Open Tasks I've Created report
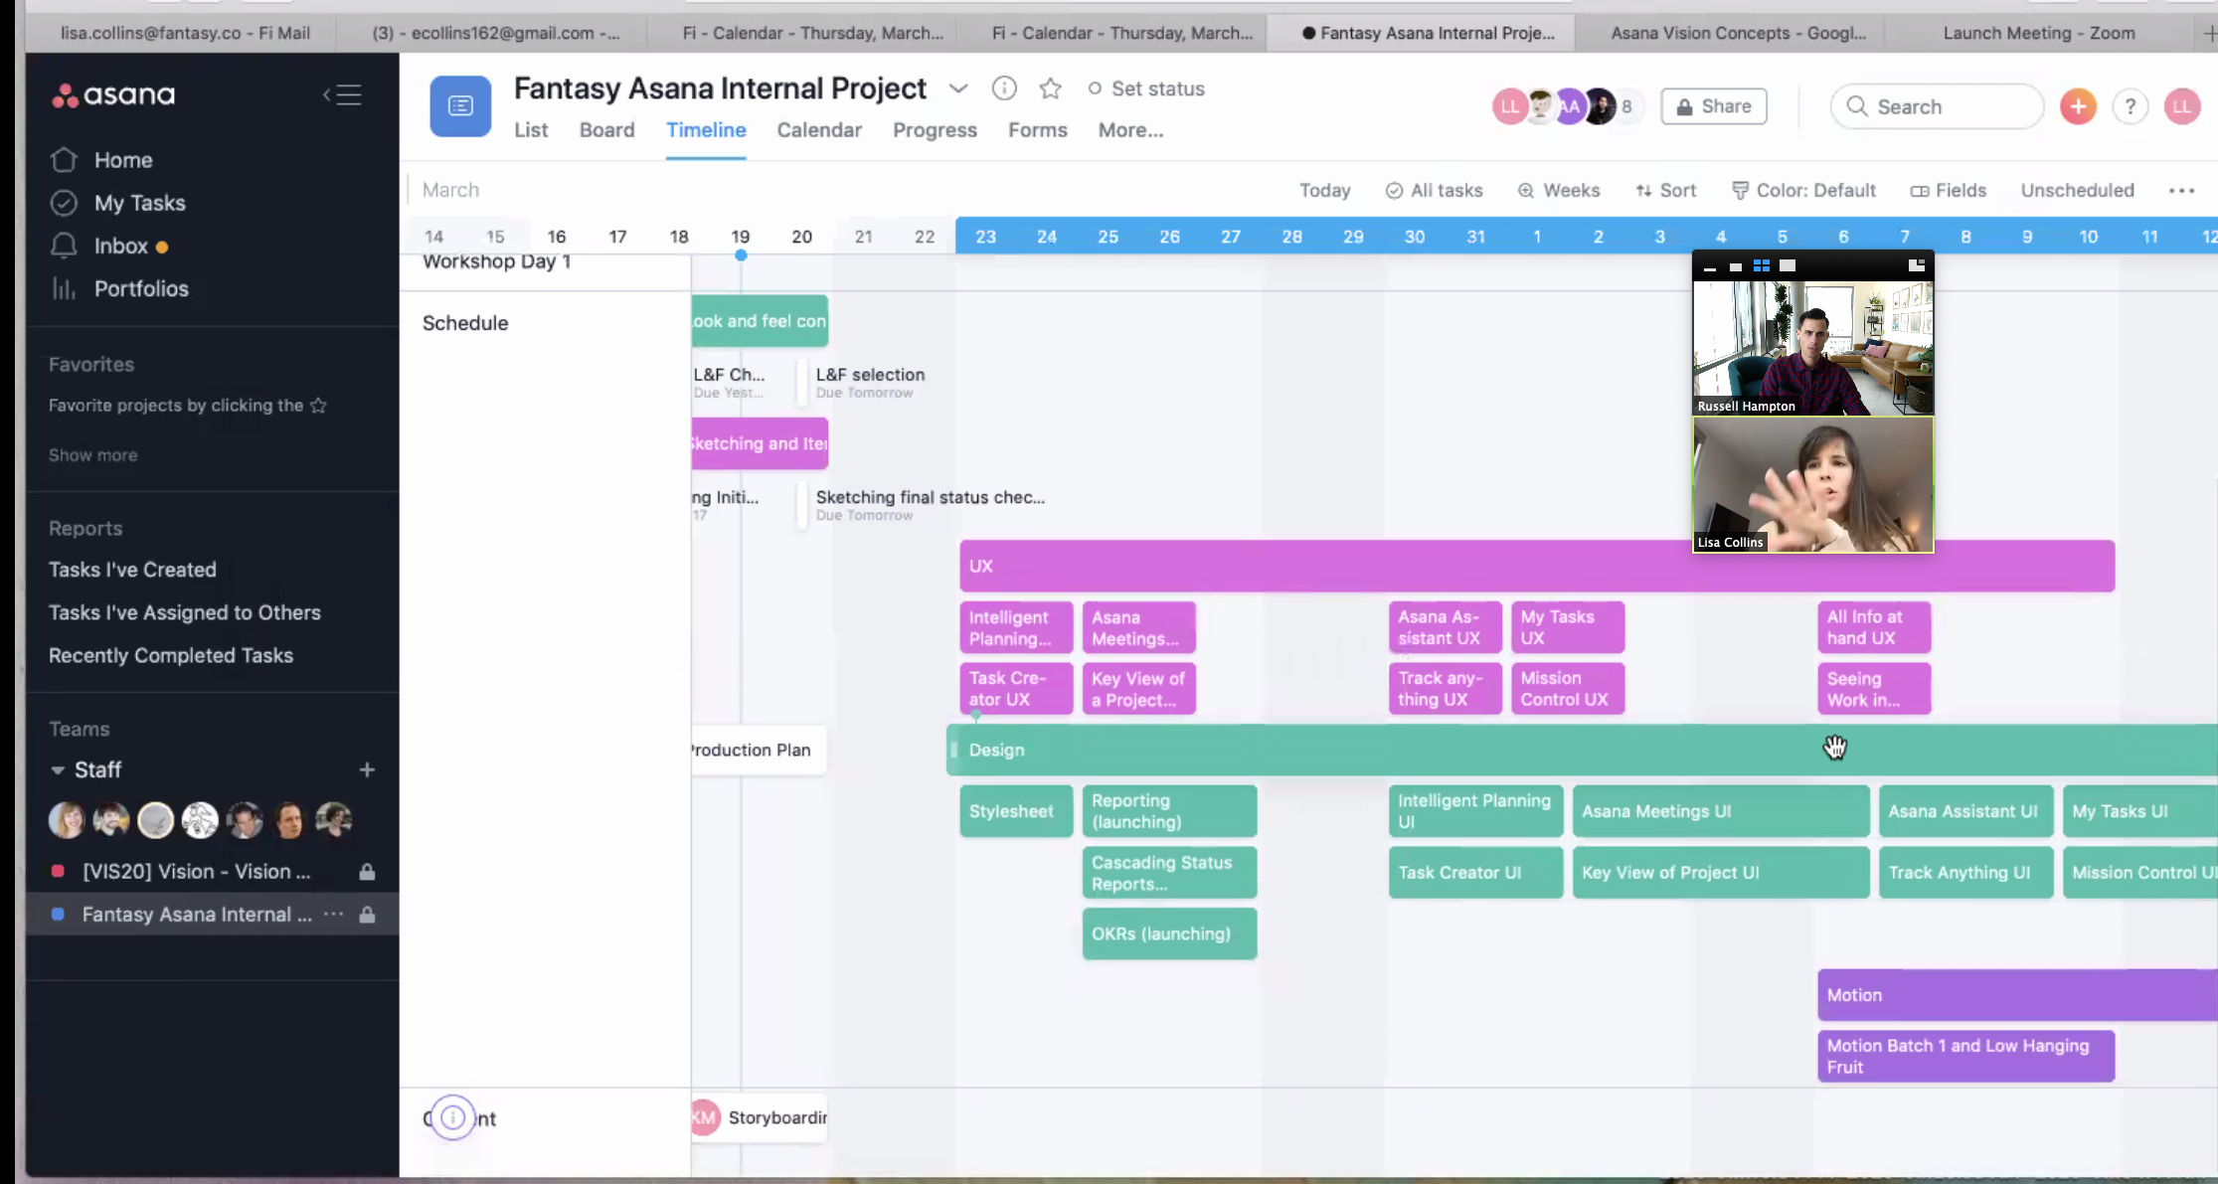This screenshot has width=2218, height=1184. [132, 570]
